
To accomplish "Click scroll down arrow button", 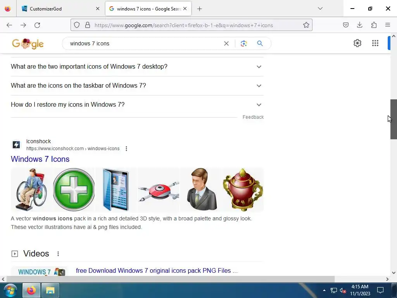I will pos(394,273).
